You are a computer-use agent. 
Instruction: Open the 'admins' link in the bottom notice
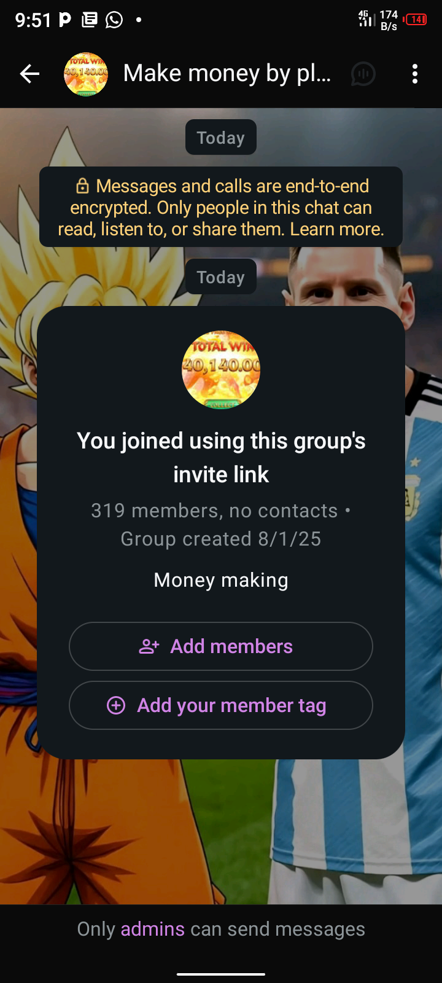pyautogui.click(x=153, y=929)
